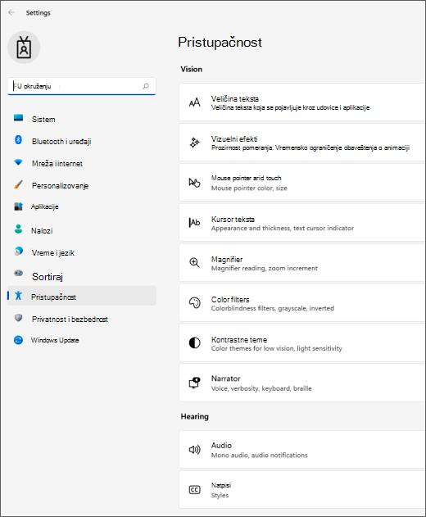
Task: Open Vreme i jezik settings
Action: (x=82, y=252)
